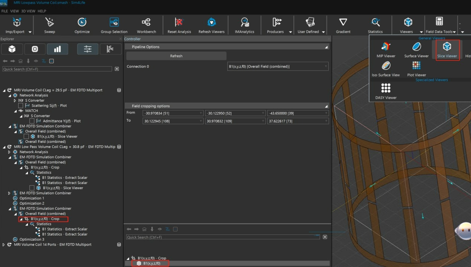Open the IMAnalytics tool

(x=244, y=23)
